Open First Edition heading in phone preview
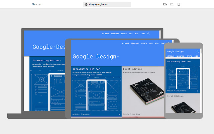The width and height of the screenshot is (214, 134). point(175,96)
